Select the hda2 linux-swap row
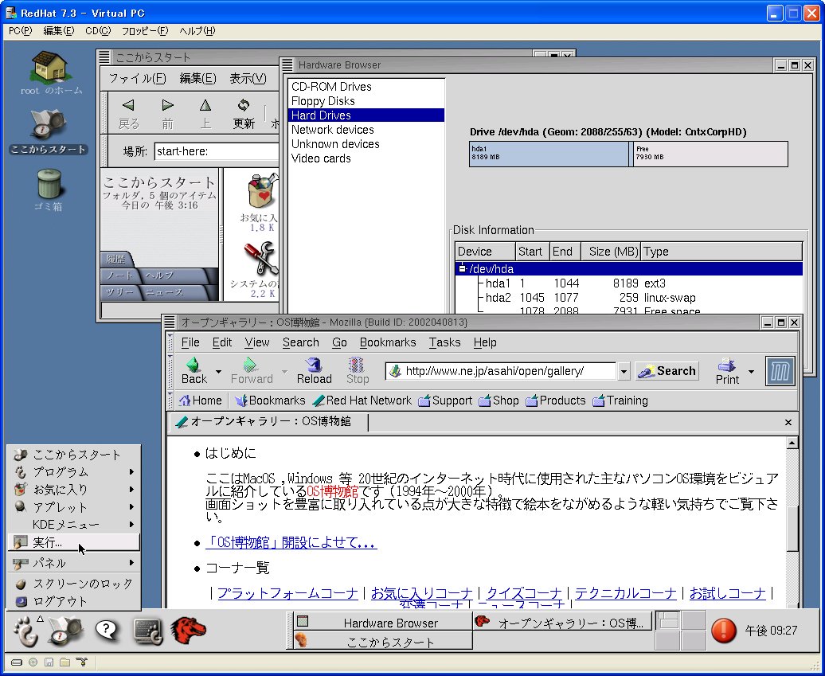This screenshot has width=825, height=676. [x=629, y=298]
